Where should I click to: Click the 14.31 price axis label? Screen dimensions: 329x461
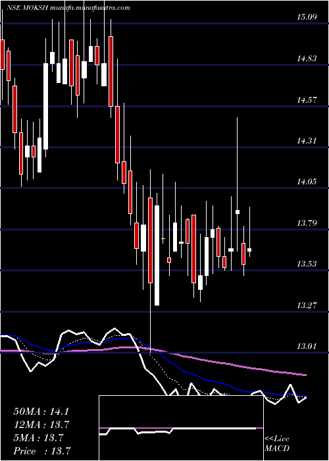pyautogui.click(x=307, y=141)
